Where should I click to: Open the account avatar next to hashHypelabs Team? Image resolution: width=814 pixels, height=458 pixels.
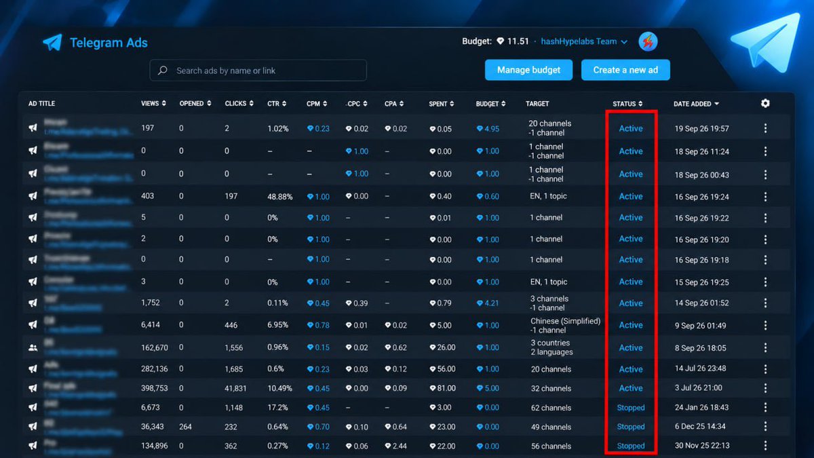coord(648,41)
